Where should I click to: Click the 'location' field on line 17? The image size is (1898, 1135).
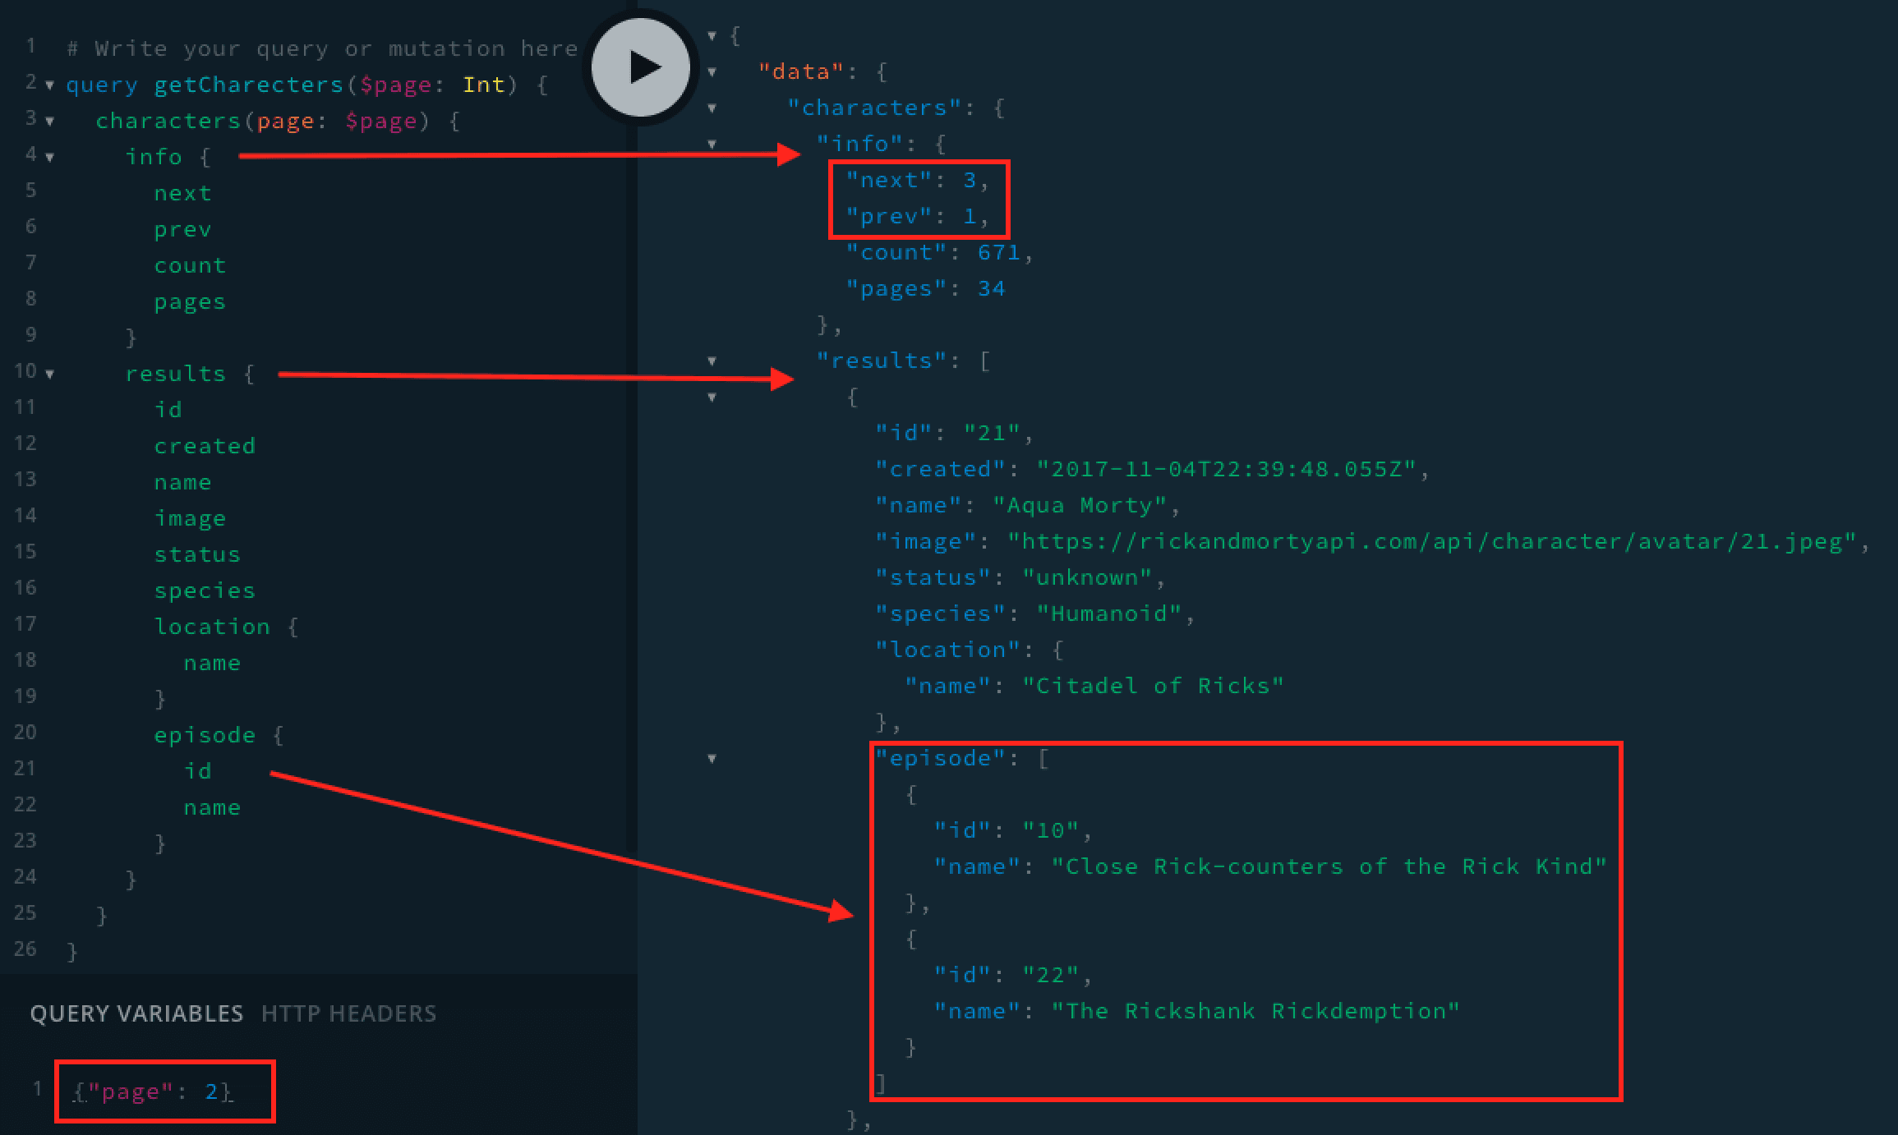[x=212, y=627]
